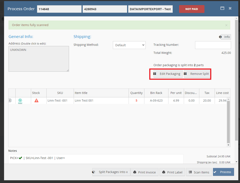Screen dimensions: 240x183
Task: Click the Print Invoice button
Action: [x=145, y=172]
